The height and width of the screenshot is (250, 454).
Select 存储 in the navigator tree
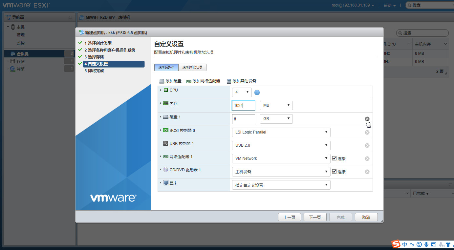coord(20,61)
